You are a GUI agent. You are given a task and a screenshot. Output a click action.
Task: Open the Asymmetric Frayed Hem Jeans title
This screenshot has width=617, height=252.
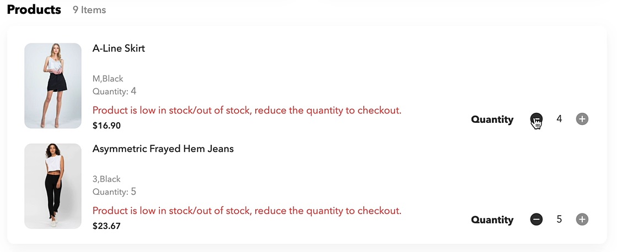tap(163, 149)
